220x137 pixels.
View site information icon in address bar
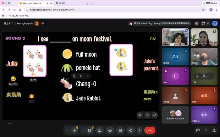pyautogui.click(x=26, y=10)
